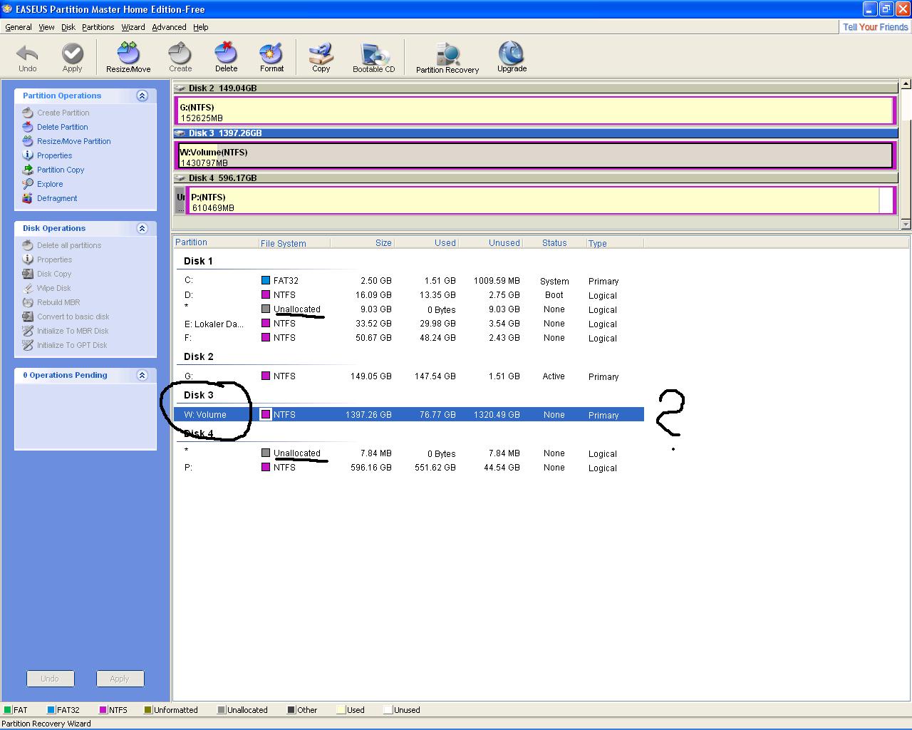This screenshot has width=912, height=730.
Task: Click the Apply checkmark toolbar icon
Action: (72, 58)
